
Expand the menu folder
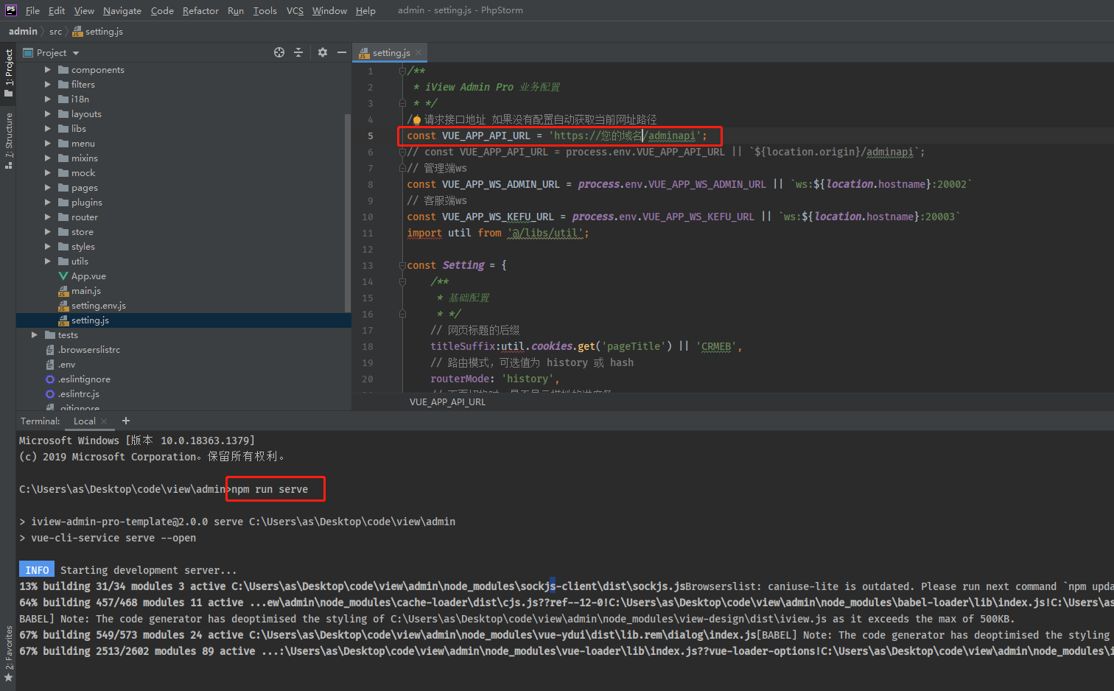tap(48, 144)
